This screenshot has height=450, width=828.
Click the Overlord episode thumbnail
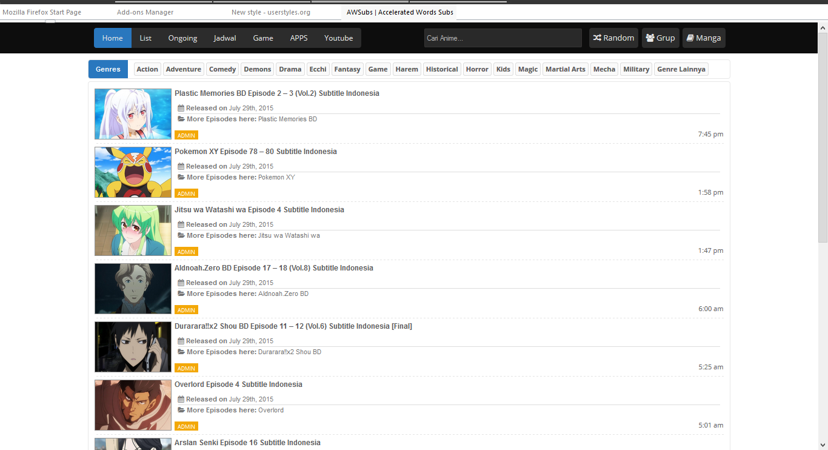[133, 405]
